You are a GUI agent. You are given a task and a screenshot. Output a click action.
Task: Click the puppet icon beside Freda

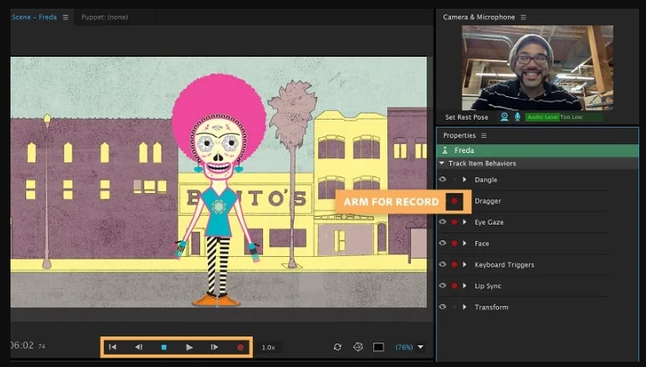click(x=445, y=150)
